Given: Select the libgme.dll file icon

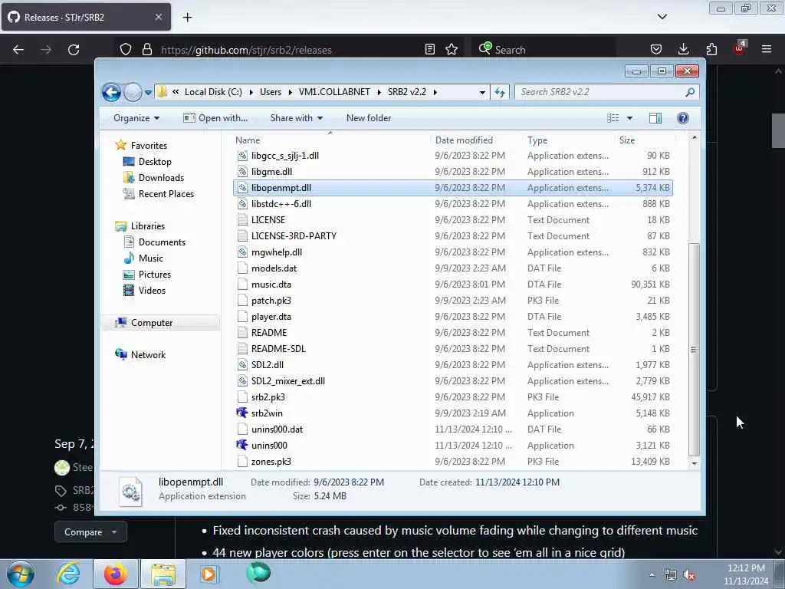Looking at the screenshot, I should (242, 172).
